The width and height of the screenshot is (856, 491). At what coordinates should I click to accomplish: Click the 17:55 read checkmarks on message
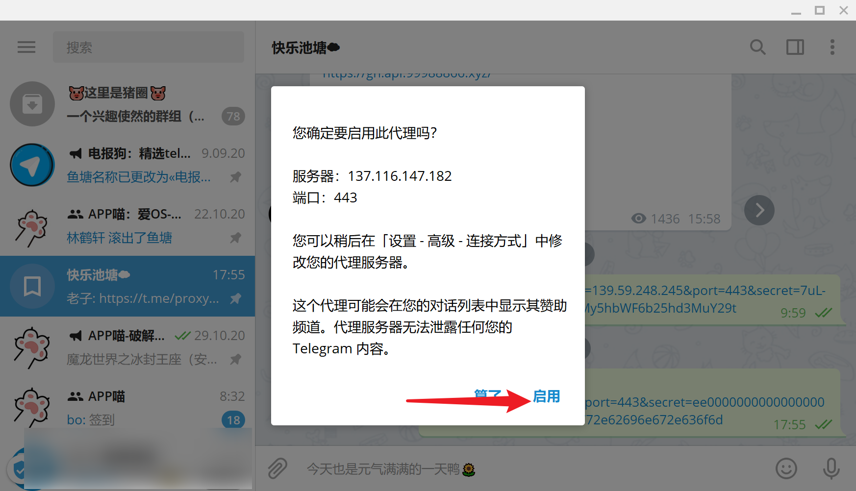824,424
